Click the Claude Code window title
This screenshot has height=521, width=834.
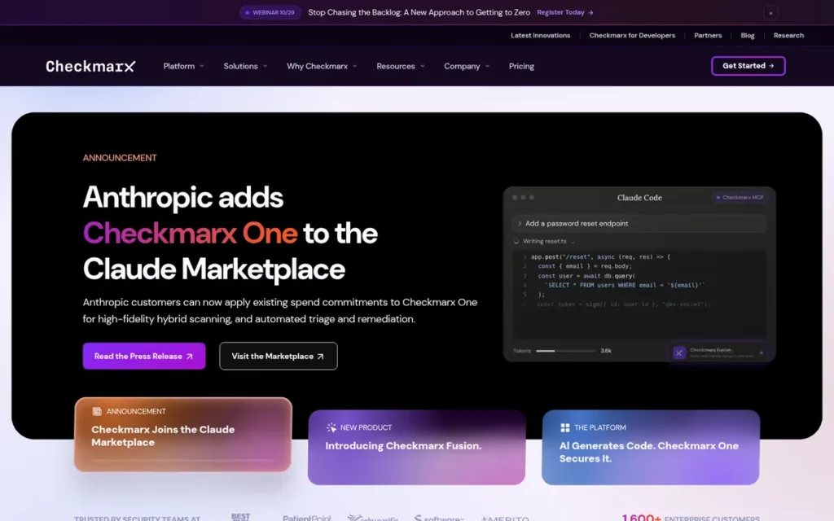click(x=639, y=197)
